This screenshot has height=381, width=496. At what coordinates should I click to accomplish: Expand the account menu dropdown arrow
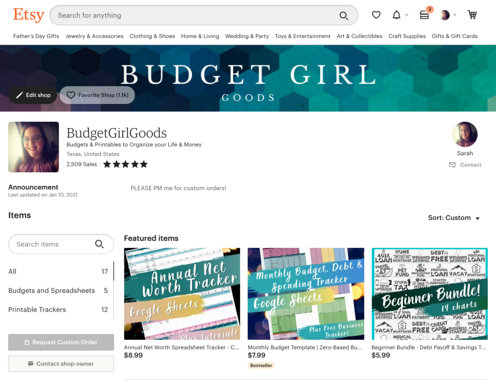pos(455,15)
